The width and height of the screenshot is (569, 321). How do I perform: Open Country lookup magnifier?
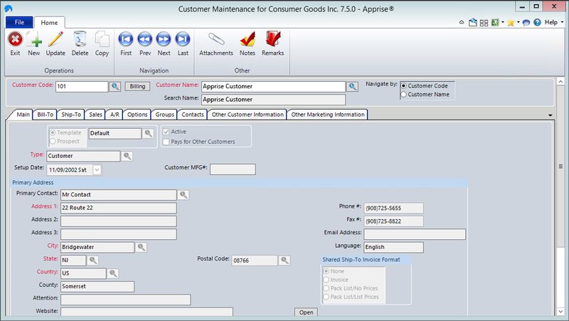click(113, 273)
